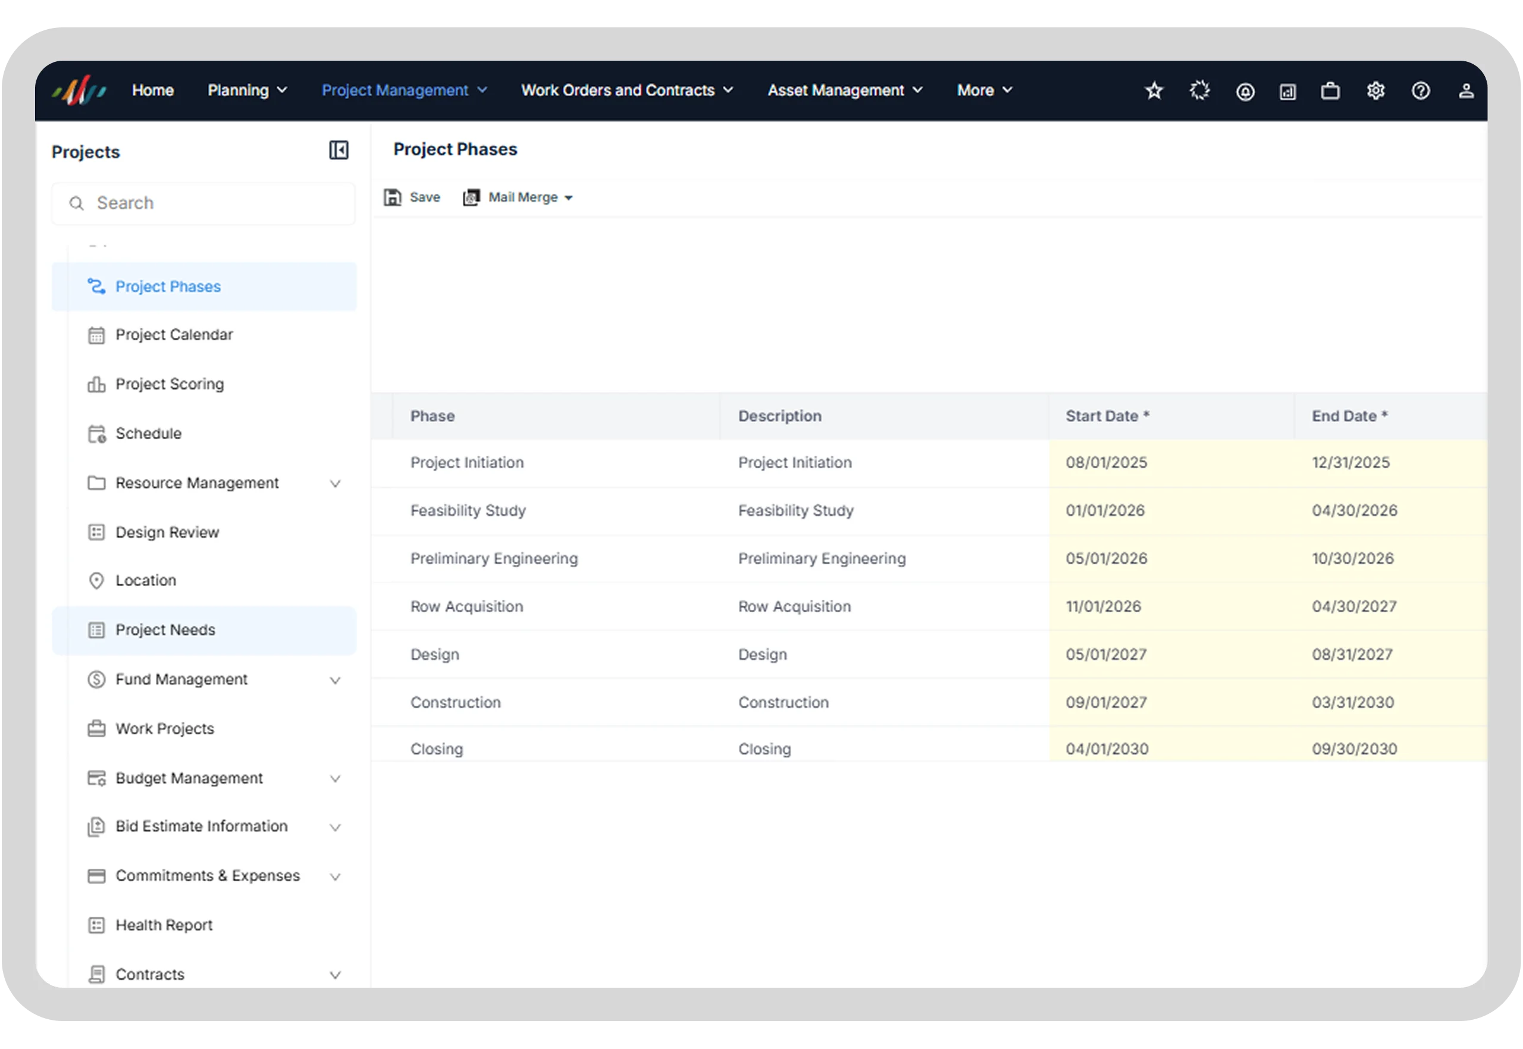The height and width of the screenshot is (1049, 1523).
Task: Open the Asset Management menu
Action: (845, 90)
